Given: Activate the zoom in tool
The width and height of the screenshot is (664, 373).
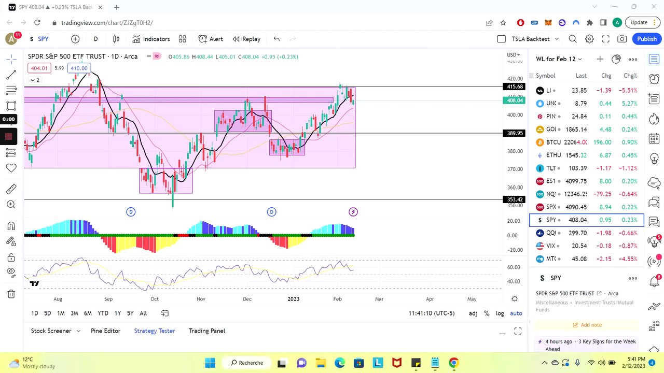Looking at the screenshot, I should click(x=11, y=205).
